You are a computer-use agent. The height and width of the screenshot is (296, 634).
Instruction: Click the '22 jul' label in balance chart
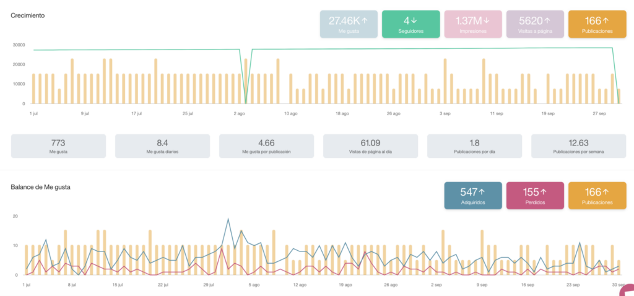[x=163, y=285]
